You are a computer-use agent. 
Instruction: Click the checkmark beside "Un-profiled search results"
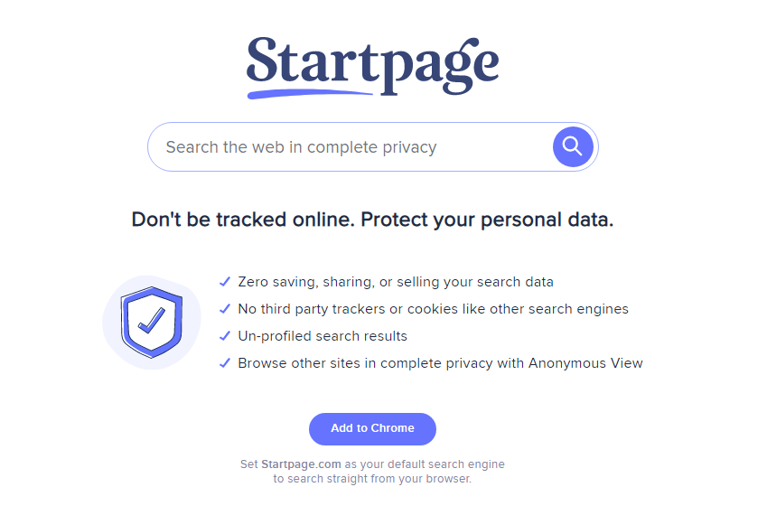click(225, 336)
